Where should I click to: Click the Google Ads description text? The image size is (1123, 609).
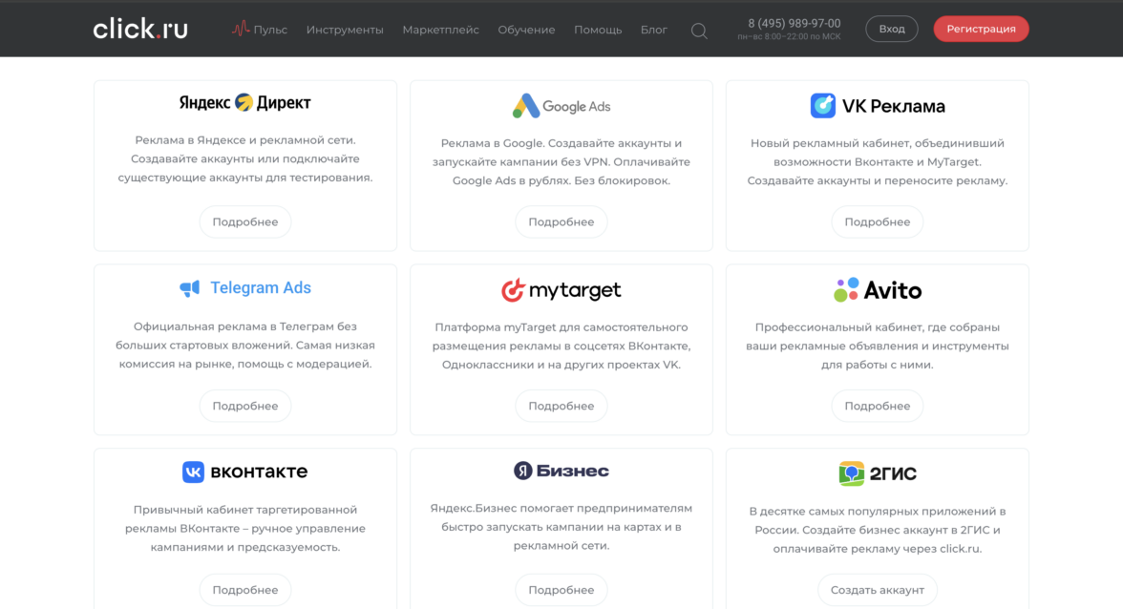(x=561, y=161)
